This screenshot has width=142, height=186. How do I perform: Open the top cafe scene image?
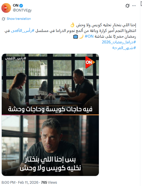(50, 84)
